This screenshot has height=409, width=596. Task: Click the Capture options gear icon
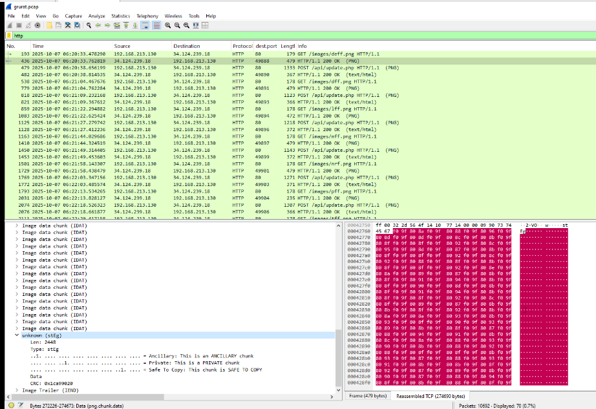tap(37, 25)
